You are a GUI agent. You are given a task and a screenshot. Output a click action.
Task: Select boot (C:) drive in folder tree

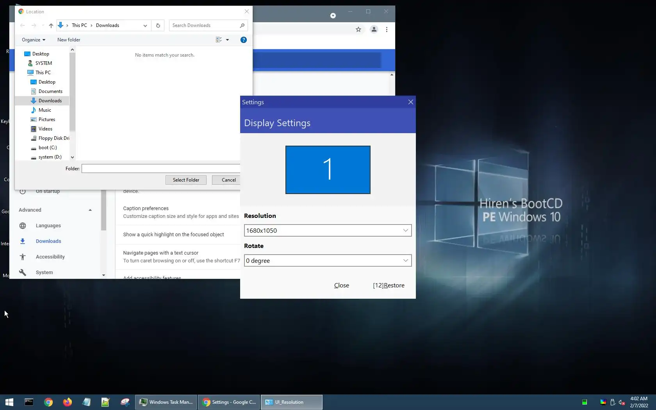tap(48, 148)
